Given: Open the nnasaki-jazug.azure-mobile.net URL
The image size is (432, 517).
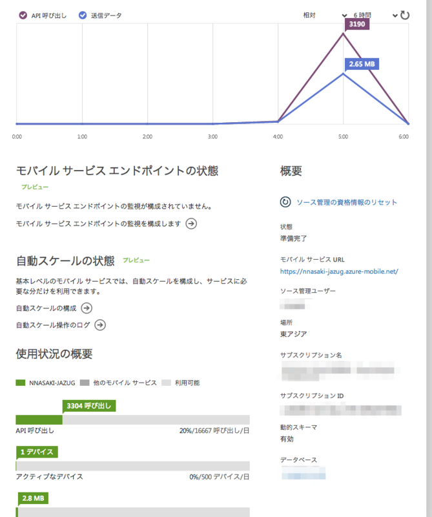Looking at the screenshot, I should point(339,271).
